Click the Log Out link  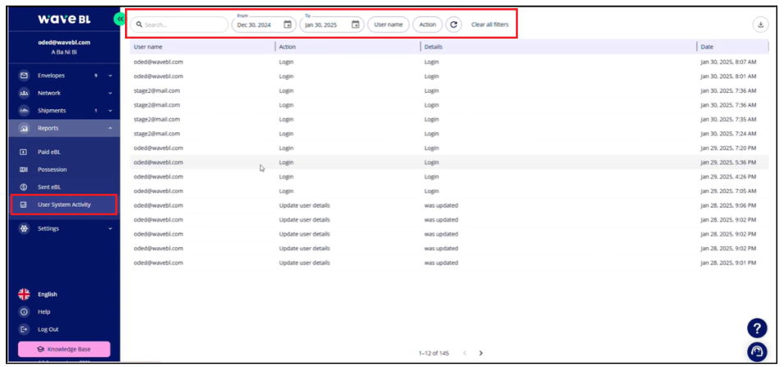pyautogui.click(x=48, y=329)
